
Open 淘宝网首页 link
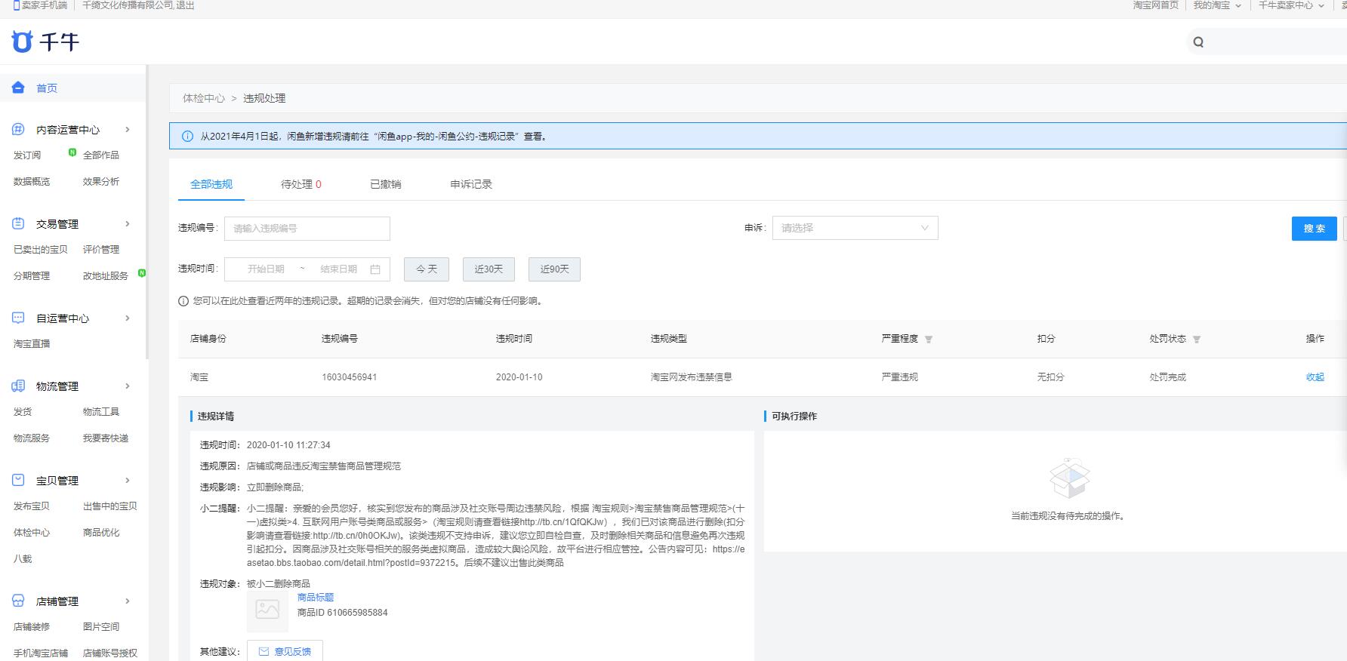point(1156,5)
